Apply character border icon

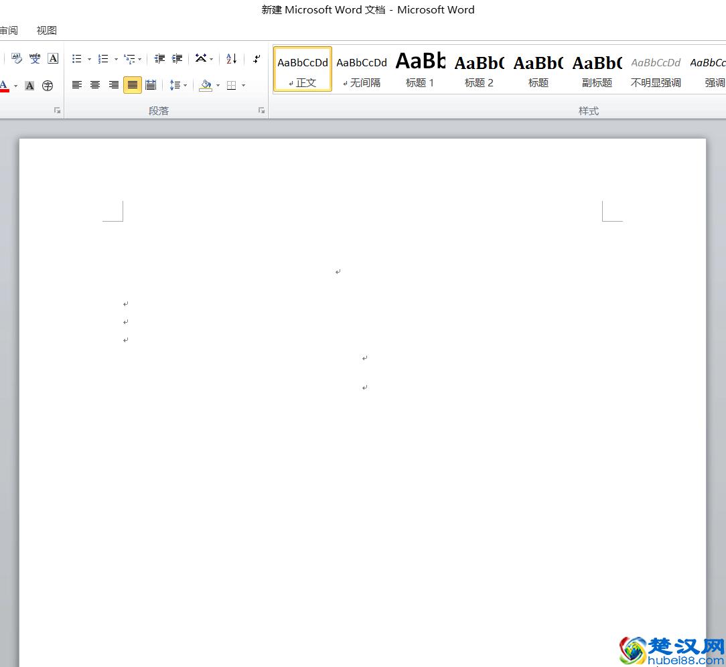pos(53,59)
